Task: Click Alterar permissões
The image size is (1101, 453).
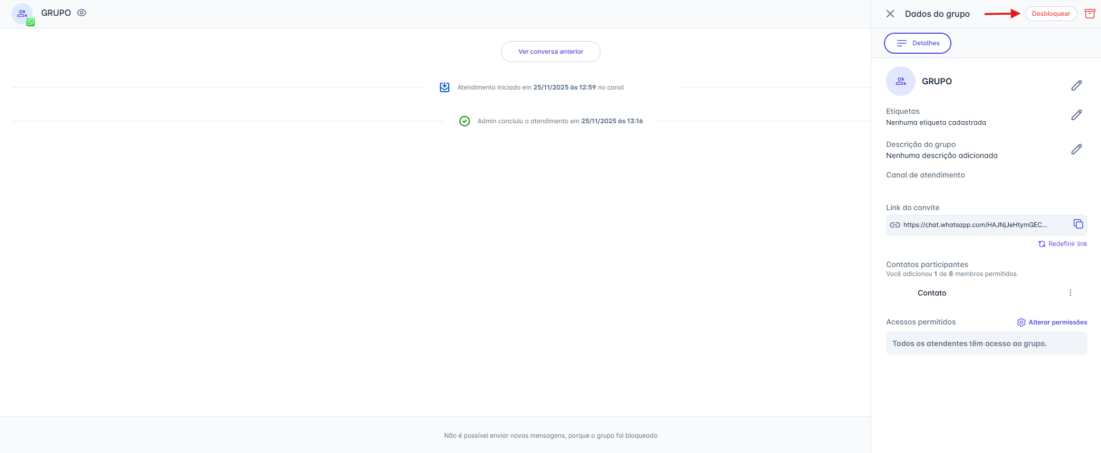Action: click(x=1052, y=322)
